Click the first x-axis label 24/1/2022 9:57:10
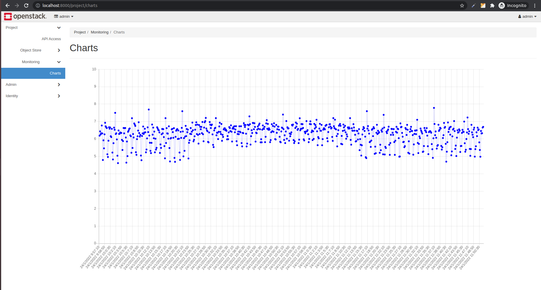The height and width of the screenshot is (290, 541). coord(90,257)
